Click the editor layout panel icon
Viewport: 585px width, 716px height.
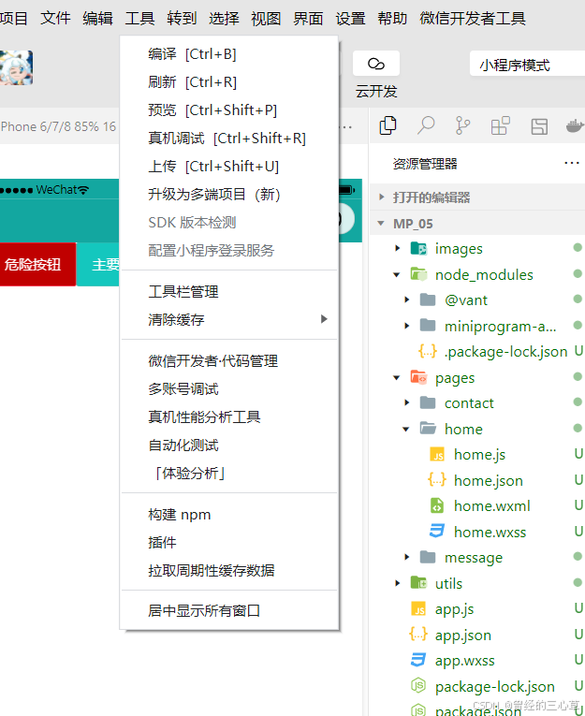pos(539,126)
